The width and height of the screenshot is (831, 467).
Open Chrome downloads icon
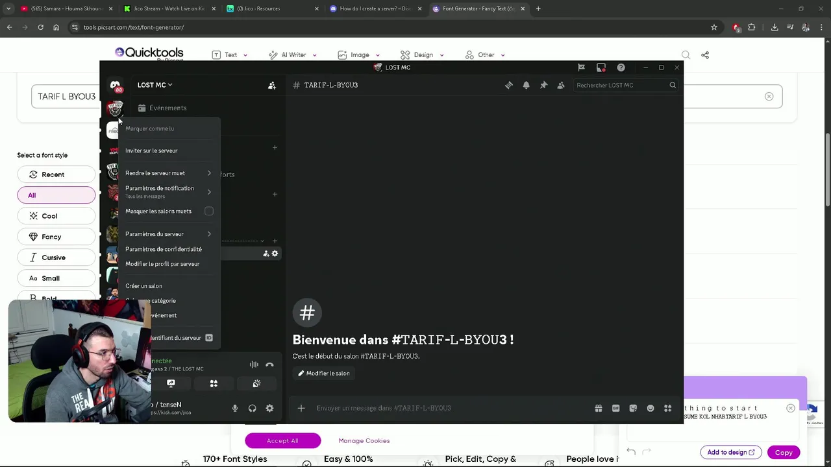click(x=775, y=27)
